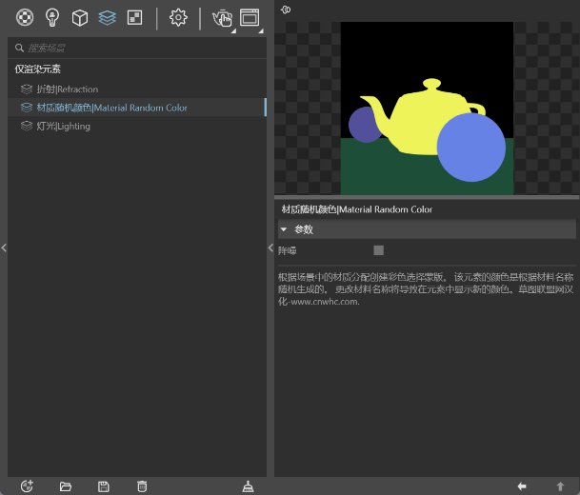Select 材质随机颜色|Material Random Color element

[x=137, y=108]
